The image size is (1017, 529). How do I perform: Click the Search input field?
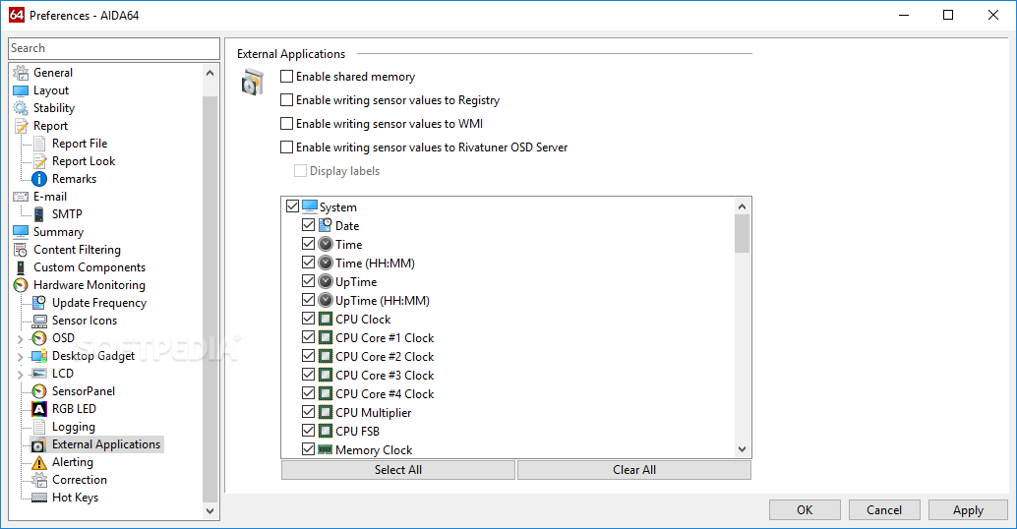click(114, 48)
